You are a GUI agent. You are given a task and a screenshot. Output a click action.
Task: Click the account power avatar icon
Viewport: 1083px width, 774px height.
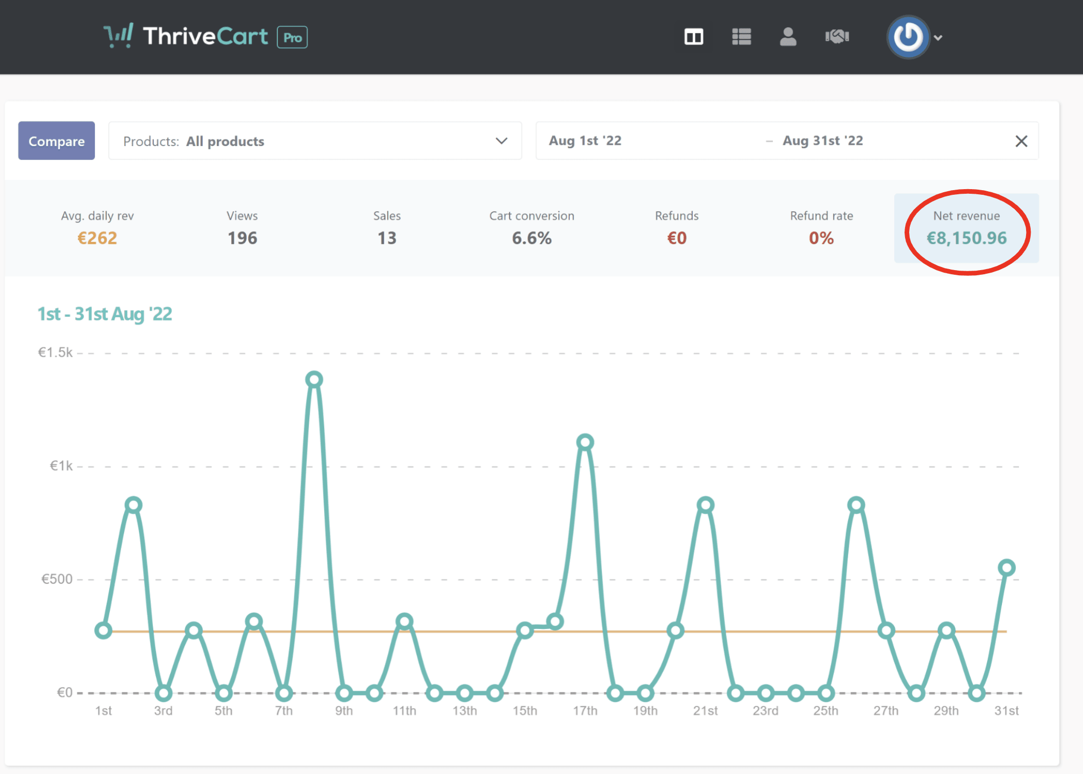click(x=908, y=37)
